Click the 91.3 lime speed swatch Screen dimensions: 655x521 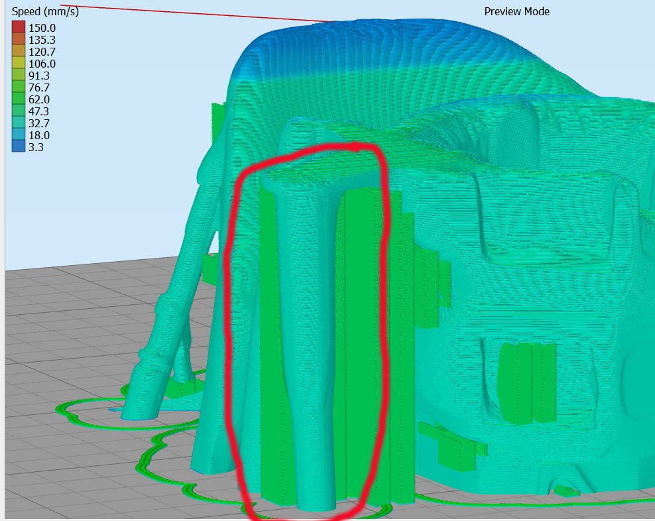pyautogui.click(x=19, y=75)
